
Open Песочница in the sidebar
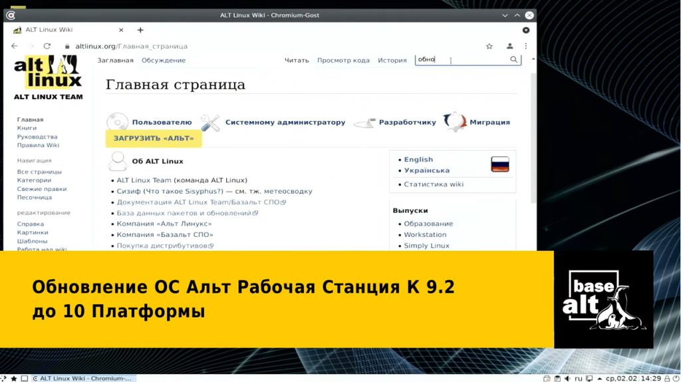pyautogui.click(x=35, y=197)
